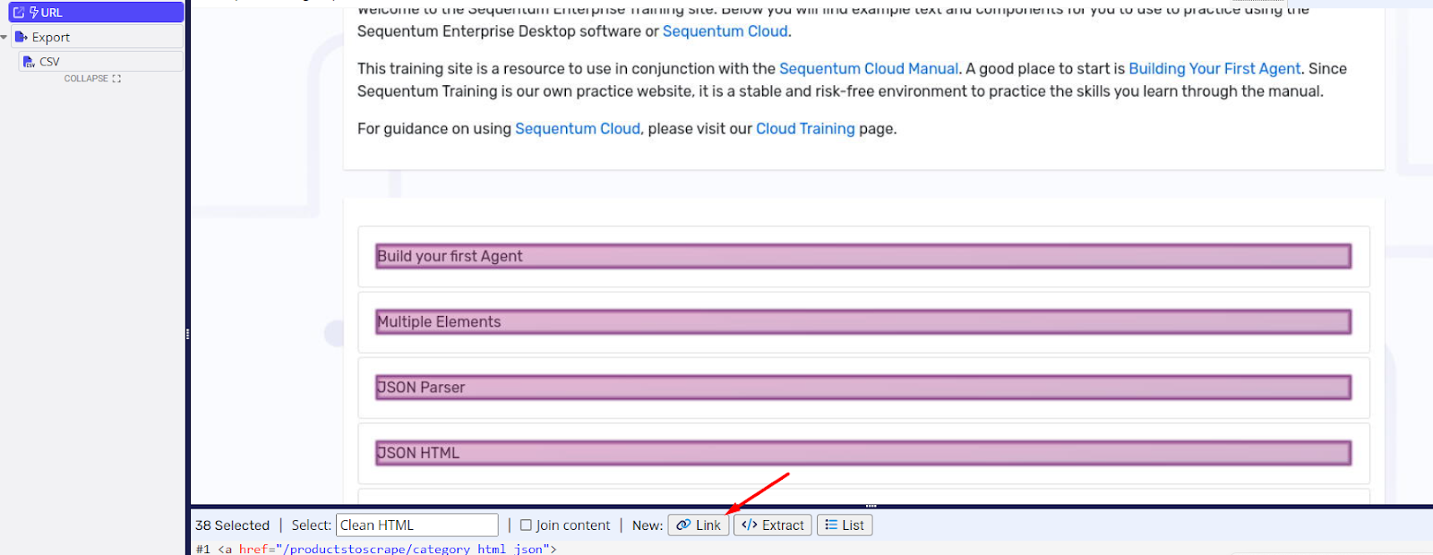Click the selected element HTML source line
This screenshot has height=555, width=1433.
(376, 549)
